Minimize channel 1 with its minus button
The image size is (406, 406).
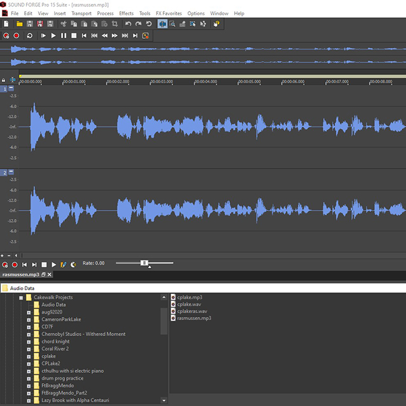click(x=11, y=89)
